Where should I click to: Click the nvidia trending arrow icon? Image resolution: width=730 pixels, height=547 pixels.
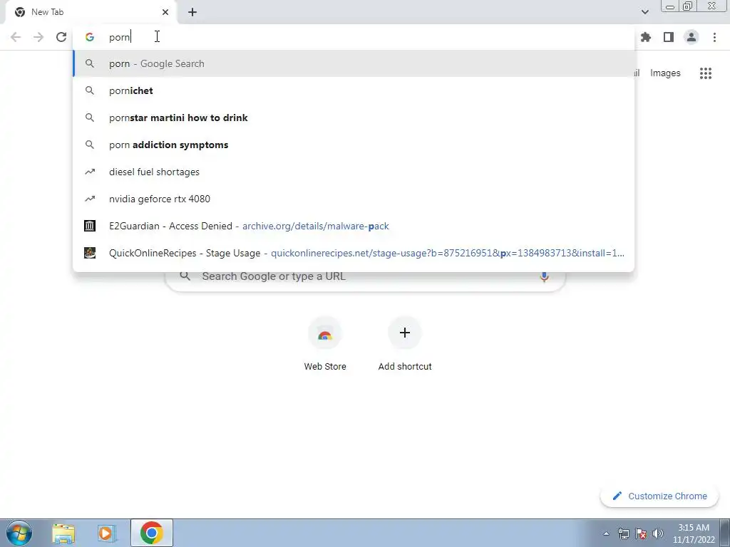(x=90, y=199)
